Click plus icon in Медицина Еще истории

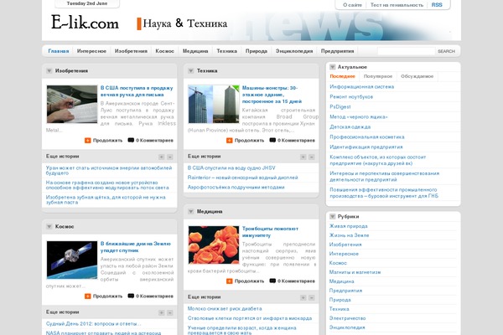click(303, 298)
